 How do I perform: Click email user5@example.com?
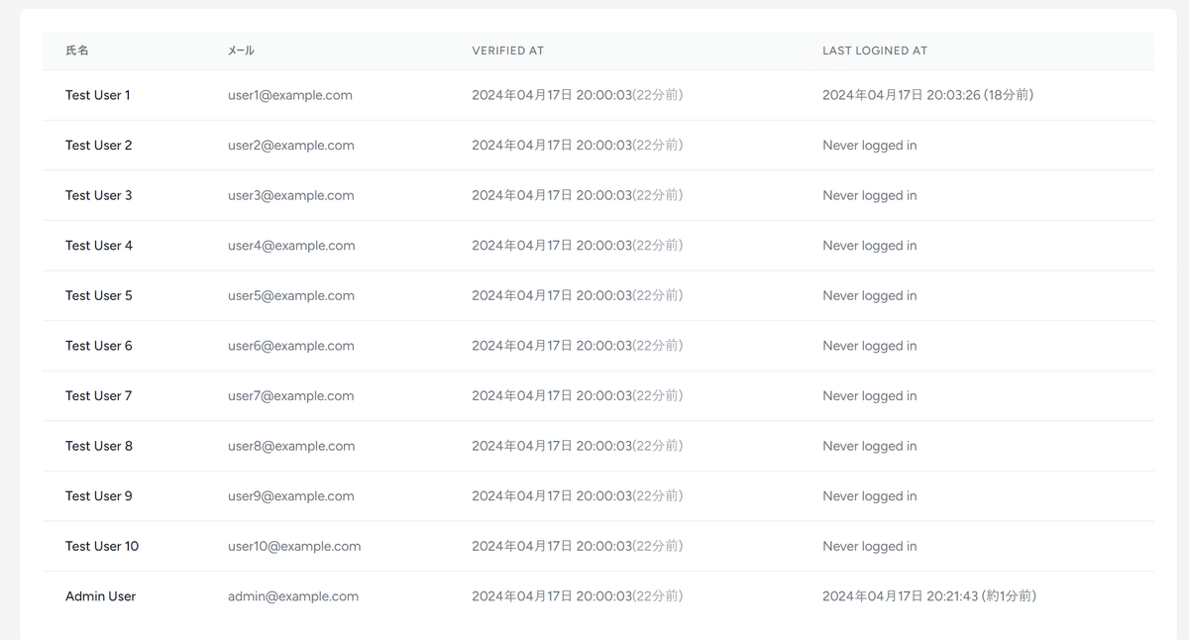coord(291,295)
